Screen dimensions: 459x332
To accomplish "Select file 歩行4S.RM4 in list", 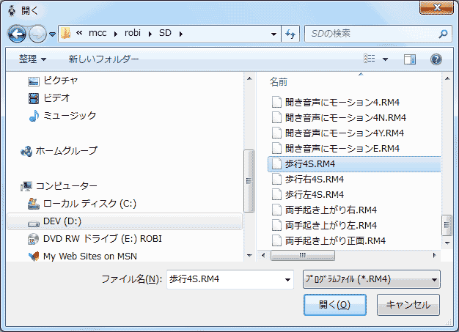I will [x=354, y=164].
